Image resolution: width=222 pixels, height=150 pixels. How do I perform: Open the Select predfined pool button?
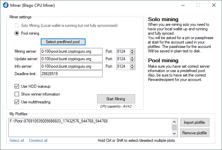point(63,42)
